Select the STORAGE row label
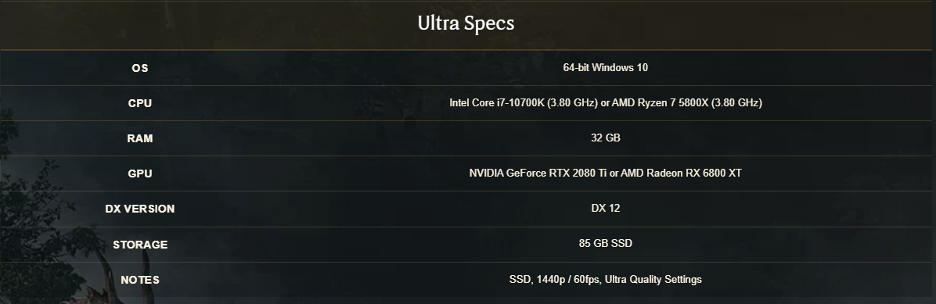The width and height of the screenshot is (936, 304). [139, 245]
